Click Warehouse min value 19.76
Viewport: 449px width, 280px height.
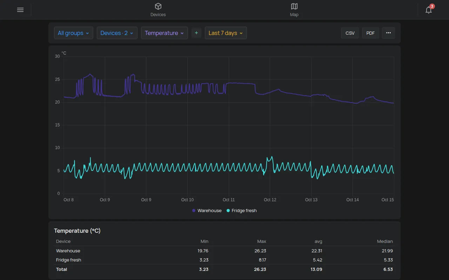202,251
